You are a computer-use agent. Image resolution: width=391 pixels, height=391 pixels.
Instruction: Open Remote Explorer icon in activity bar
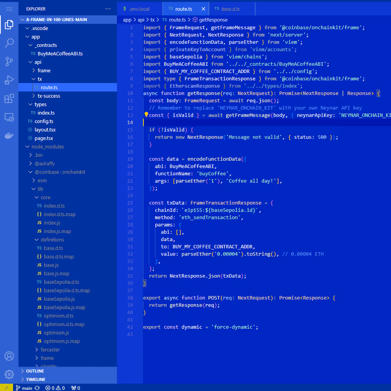click(x=9, y=117)
